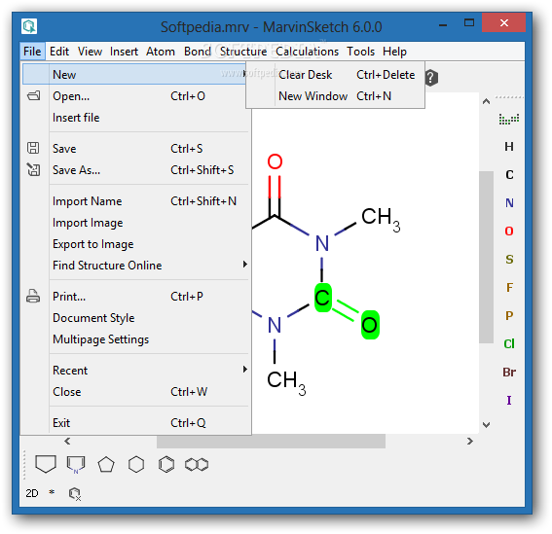Click the canvas horizontal scrollbar thumb
Image resolution: width=552 pixels, height=534 pixels.
click(x=271, y=442)
